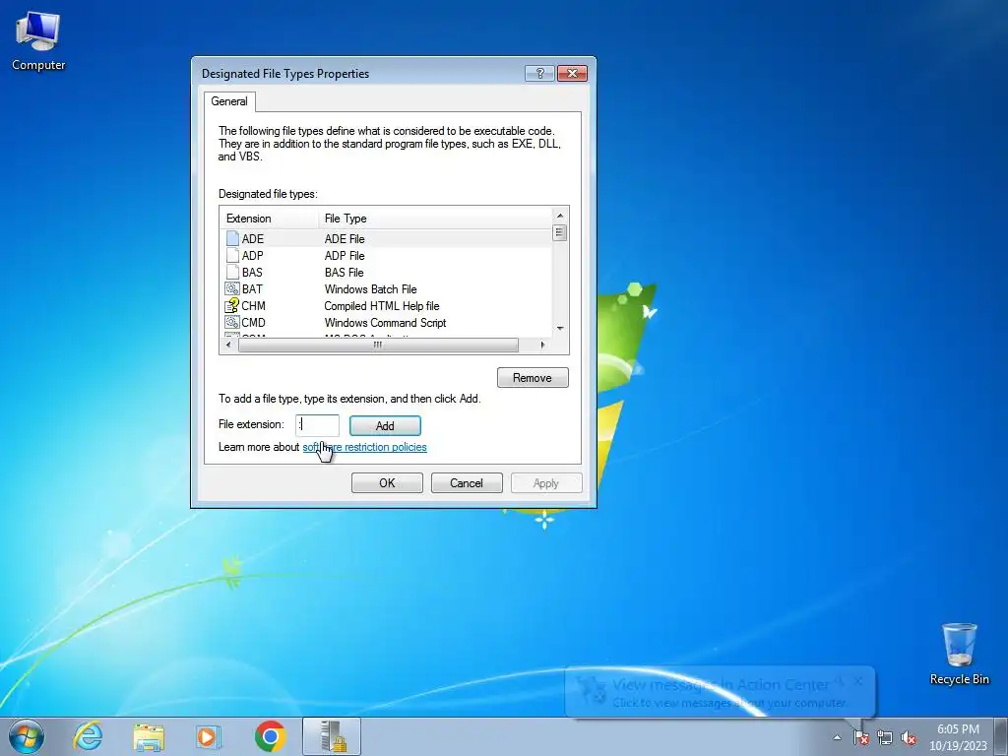Click the Add button
Viewport: 1008px width, 756px height.
(385, 425)
